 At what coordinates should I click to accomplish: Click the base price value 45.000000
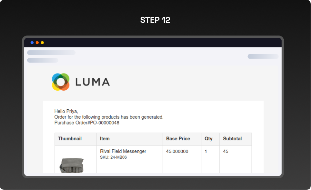click(x=177, y=151)
